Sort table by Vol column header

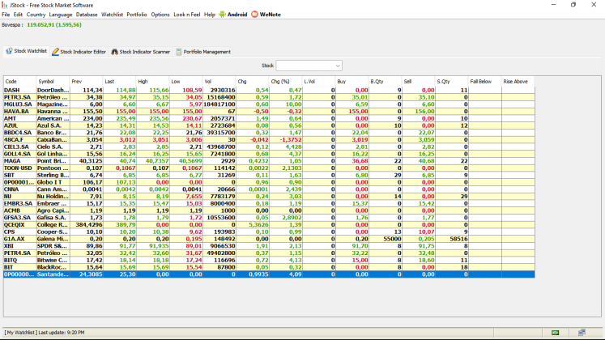click(x=219, y=81)
